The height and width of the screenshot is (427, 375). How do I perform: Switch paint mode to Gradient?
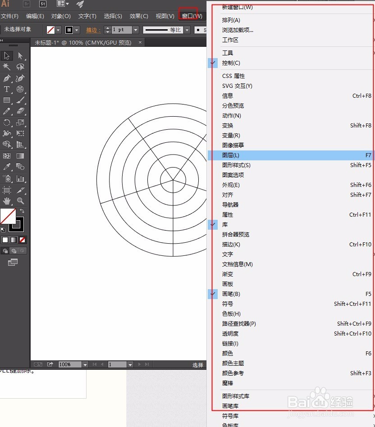pos(14,240)
